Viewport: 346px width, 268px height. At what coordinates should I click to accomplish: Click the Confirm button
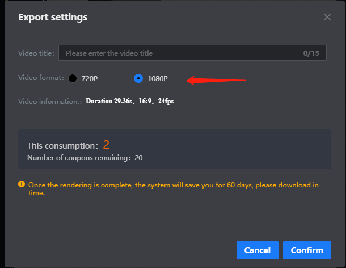coord(307,250)
